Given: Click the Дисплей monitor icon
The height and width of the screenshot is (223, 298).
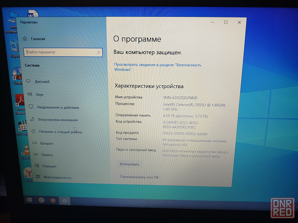Looking at the screenshot, I should 28,81.
